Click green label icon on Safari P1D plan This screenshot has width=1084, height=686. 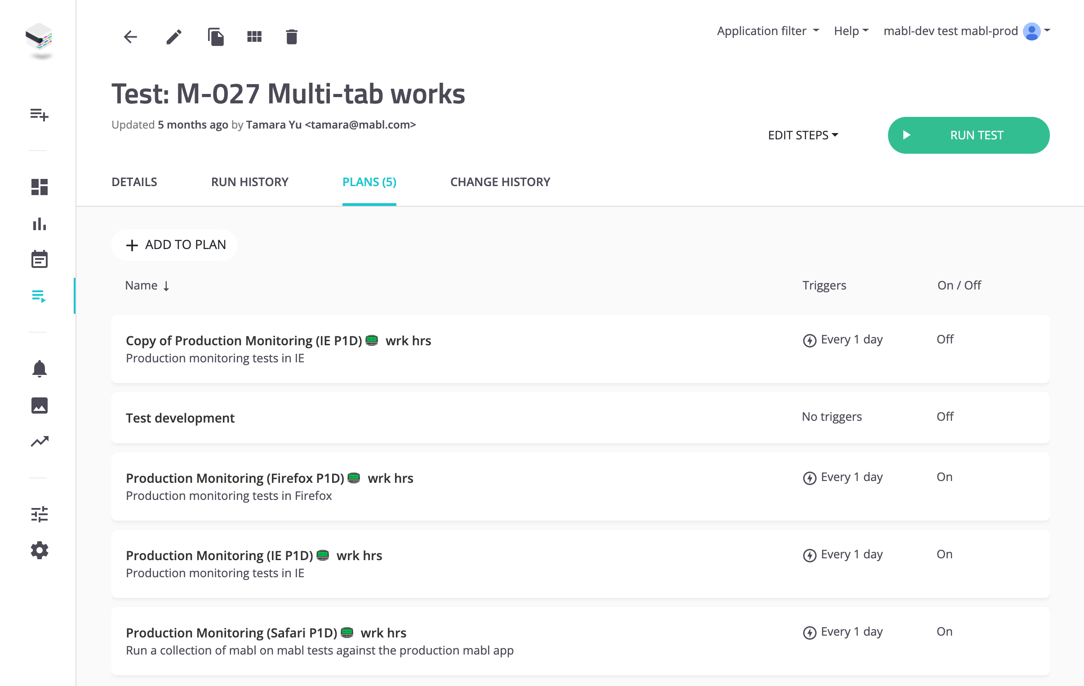[347, 633]
